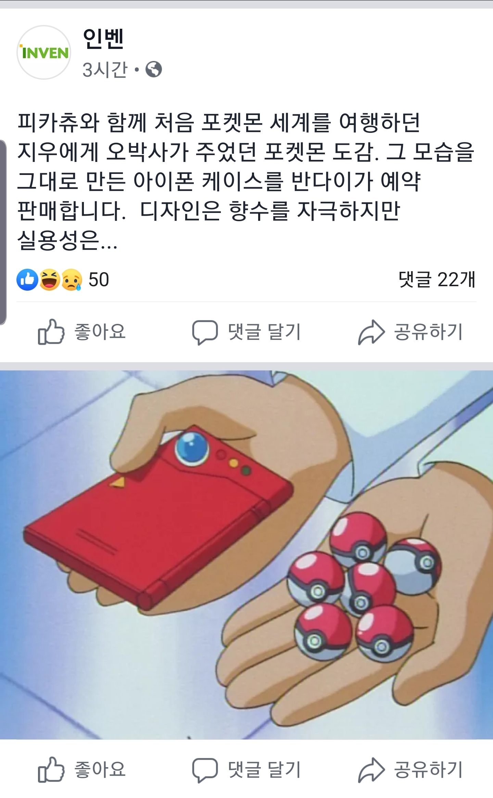Click speech bubble icon below the image
The image size is (493, 798).
coord(205,770)
